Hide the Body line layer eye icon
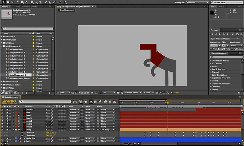The width and height of the screenshot is (244, 146). (2, 138)
